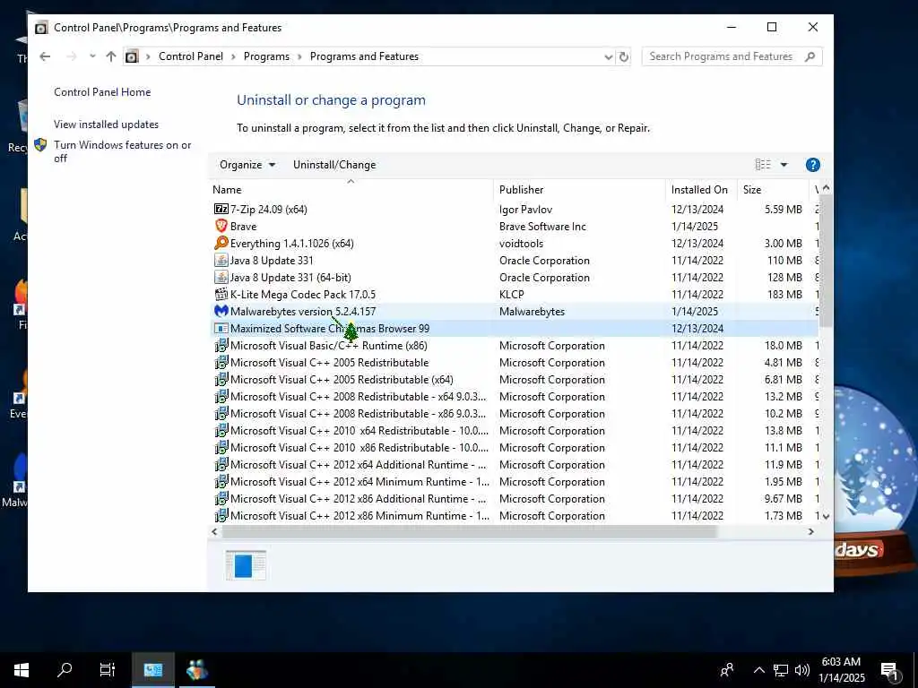
Task: Click Programs and Features breadcrumb
Action: [x=364, y=56]
